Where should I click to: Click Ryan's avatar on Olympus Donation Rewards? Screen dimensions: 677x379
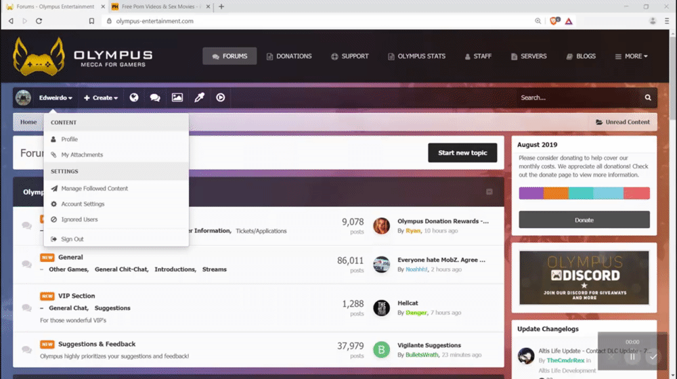click(381, 226)
